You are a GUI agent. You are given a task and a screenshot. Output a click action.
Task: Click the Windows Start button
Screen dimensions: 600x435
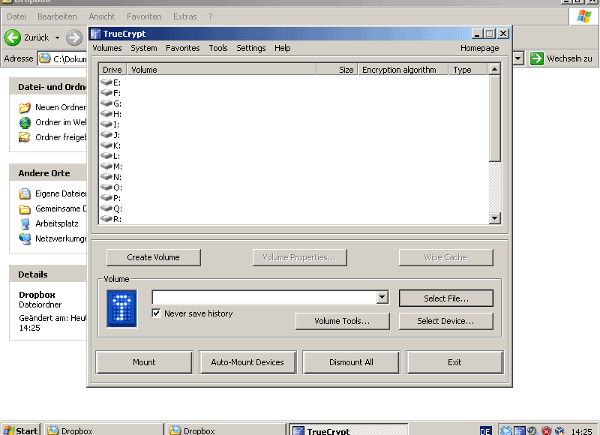pyautogui.click(x=21, y=430)
